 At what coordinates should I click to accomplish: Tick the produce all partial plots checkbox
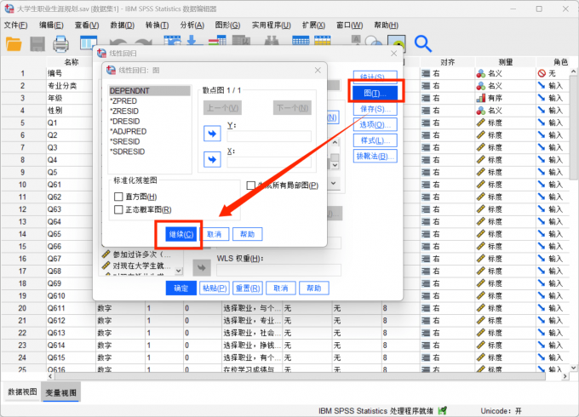click(x=251, y=186)
